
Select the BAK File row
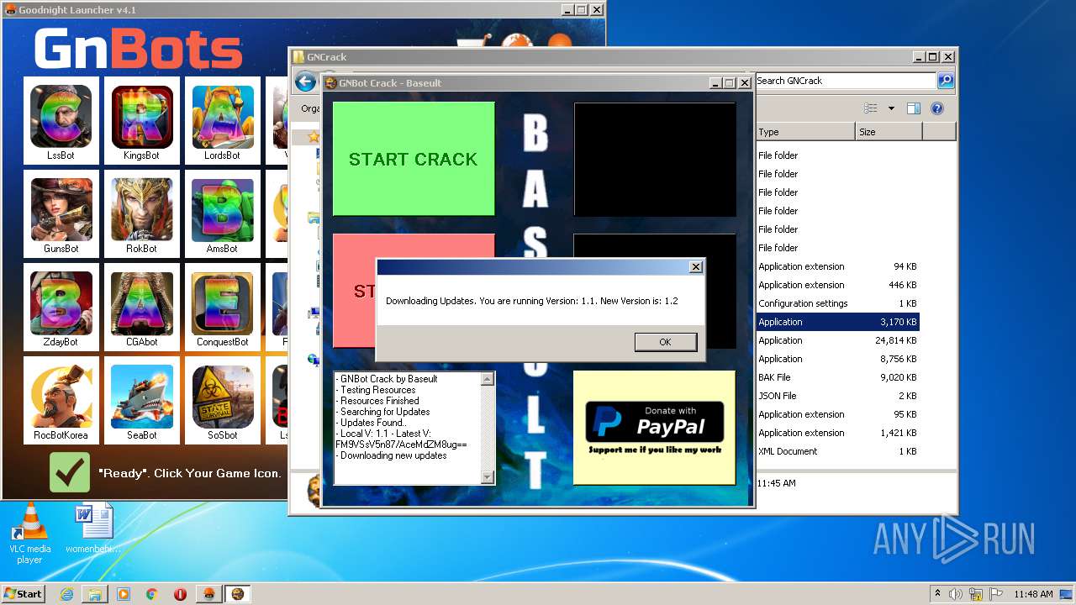837,377
